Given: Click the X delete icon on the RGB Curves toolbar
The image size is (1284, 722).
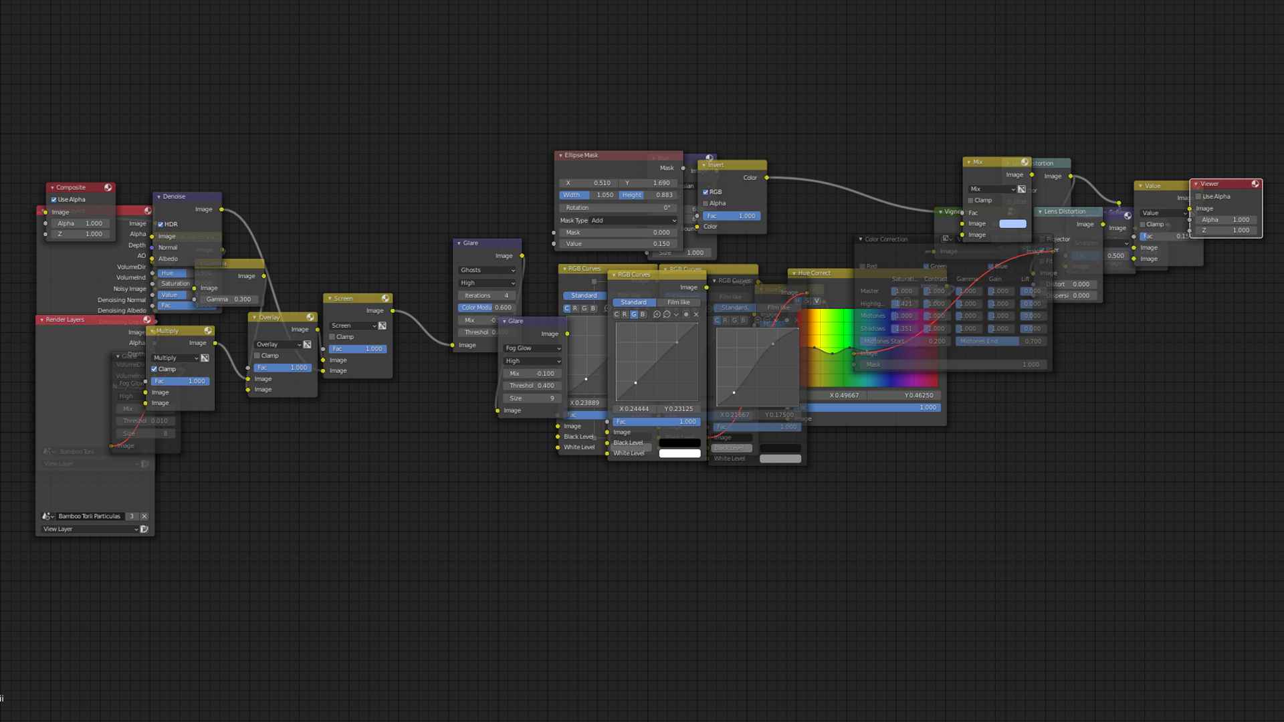Looking at the screenshot, I should pyautogui.click(x=696, y=314).
